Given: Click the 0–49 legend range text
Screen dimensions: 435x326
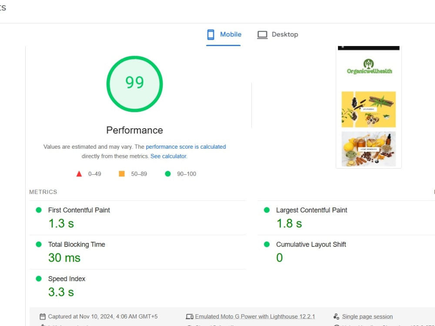Looking at the screenshot, I should pyautogui.click(x=94, y=174).
